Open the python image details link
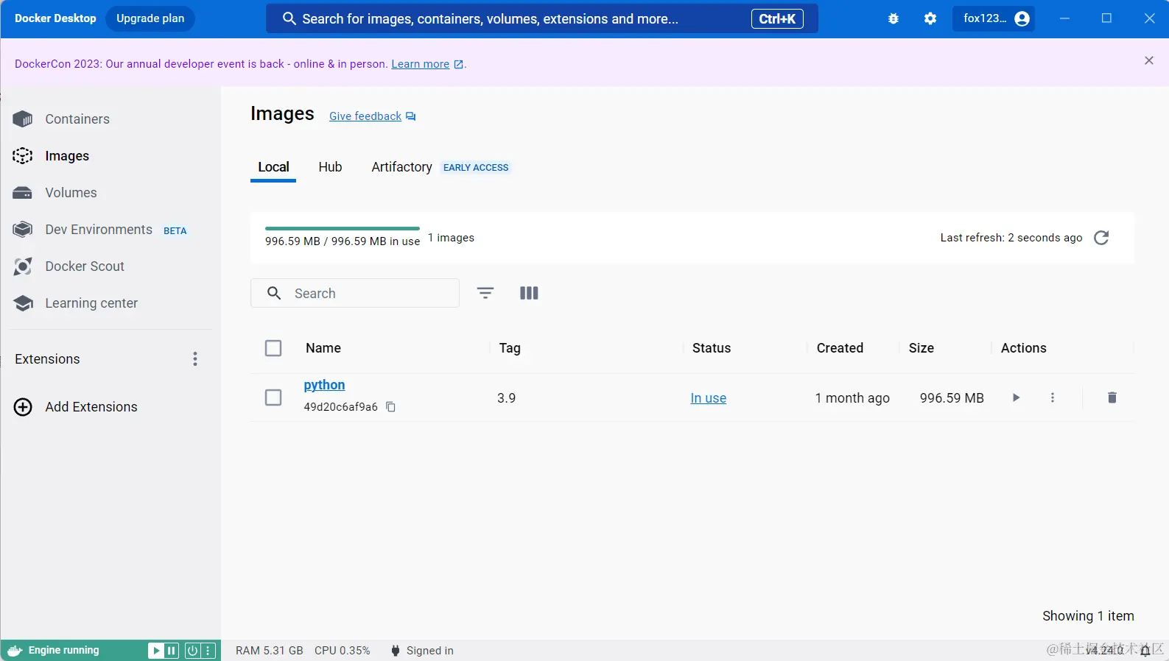The image size is (1169, 661). click(x=324, y=385)
